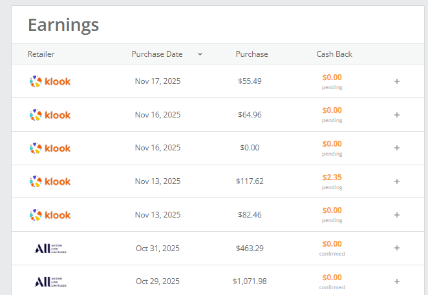Image resolution: width=428 pixels, height=295 pixels.
Task: Click the Purchase column header
Action: coord(251,54)
